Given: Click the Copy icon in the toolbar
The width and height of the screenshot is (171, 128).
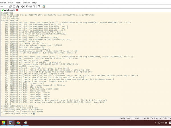Looking at the screenshot, I should point(11,6).
